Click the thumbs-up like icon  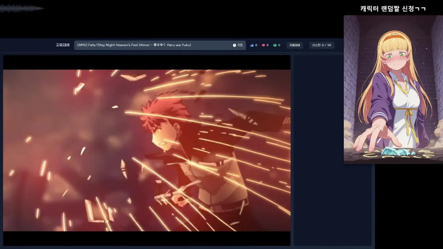252,45
